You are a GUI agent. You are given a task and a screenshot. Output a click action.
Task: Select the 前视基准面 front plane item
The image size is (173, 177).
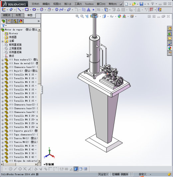point(15,45)
